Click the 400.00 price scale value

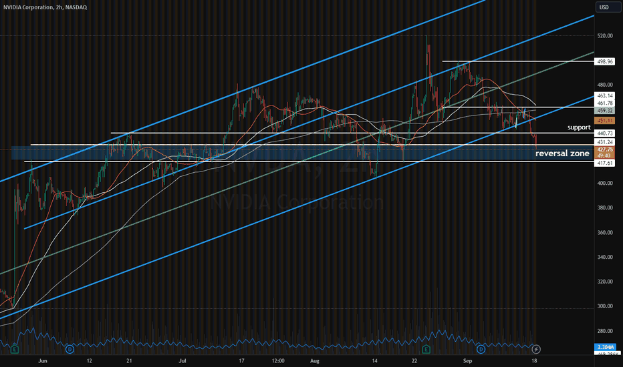(x=605, y=183)
